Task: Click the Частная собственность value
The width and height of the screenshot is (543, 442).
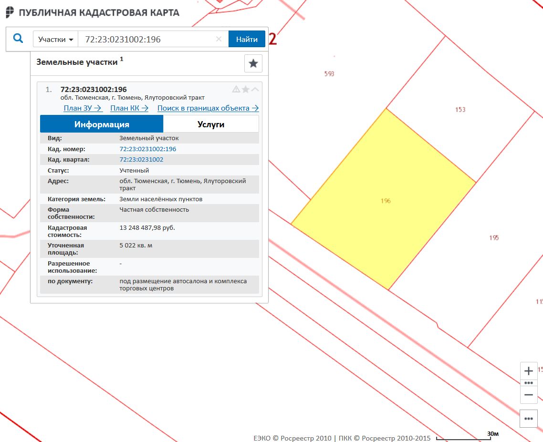Action: click(x=154, y=210)
